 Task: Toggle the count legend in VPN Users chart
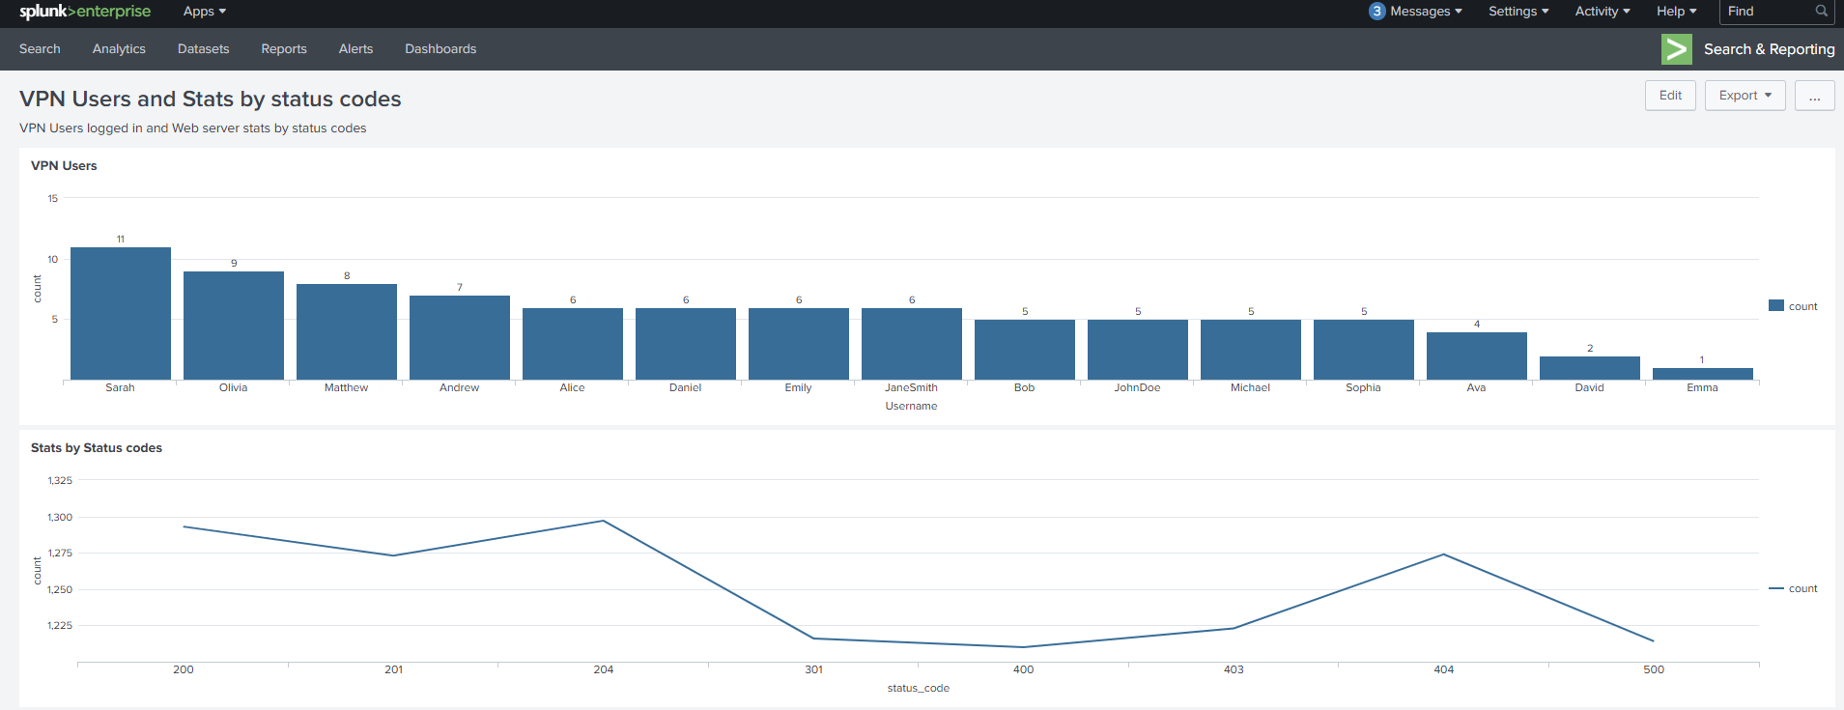click(x=1793, y=306)
